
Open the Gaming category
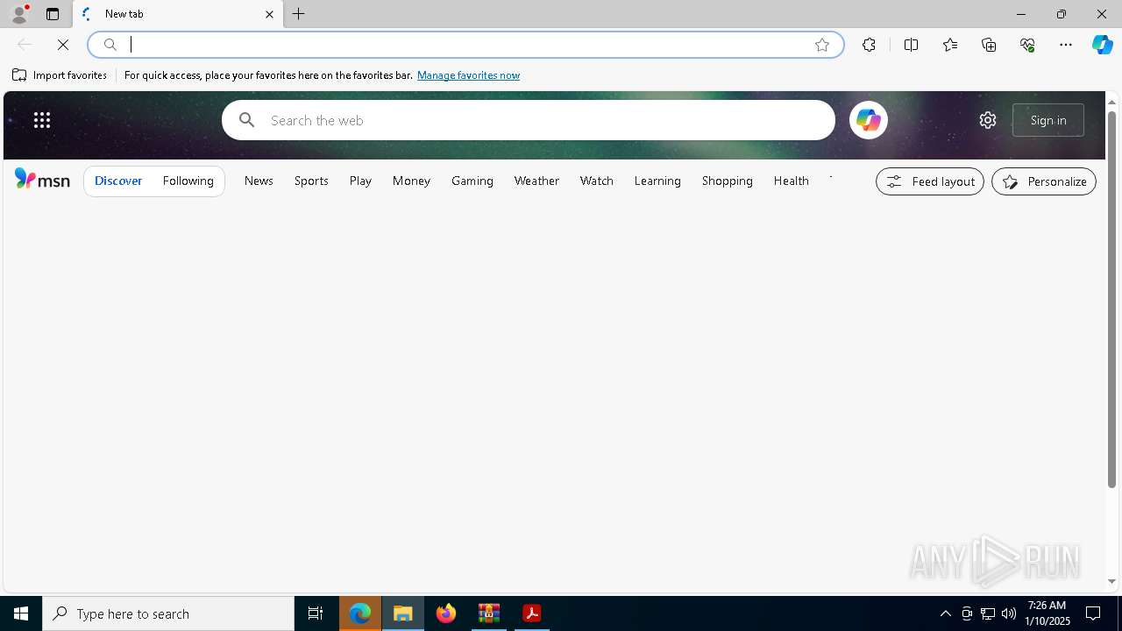[472, 181]
